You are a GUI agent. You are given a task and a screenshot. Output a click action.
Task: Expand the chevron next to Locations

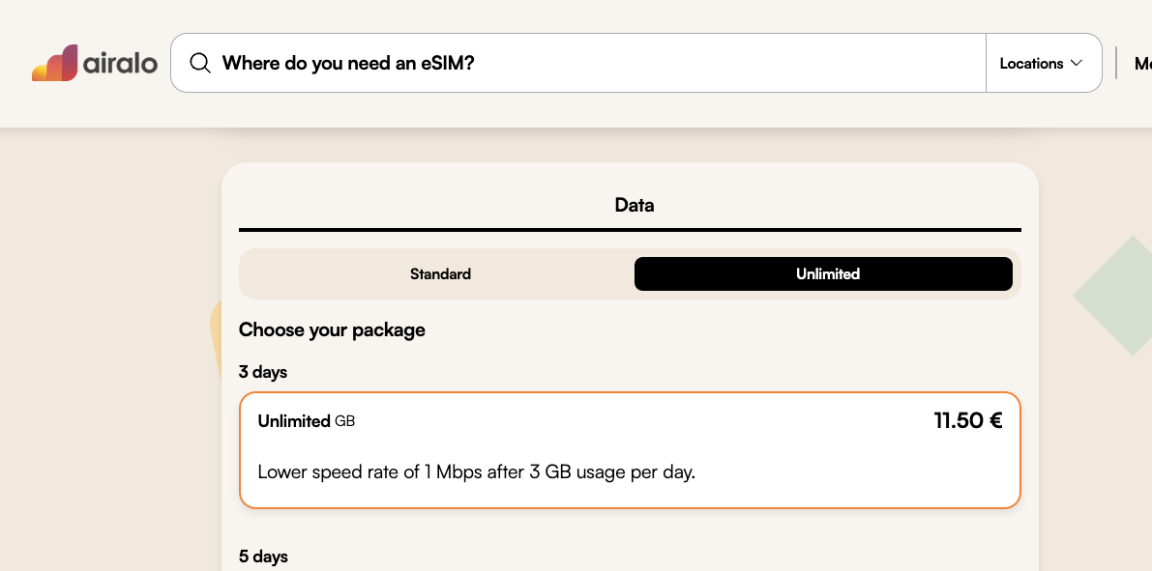tap(1076, 64)
